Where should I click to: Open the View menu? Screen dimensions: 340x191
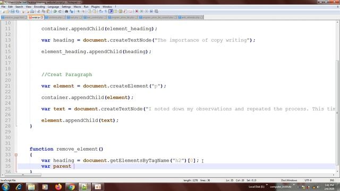[28, 7]
